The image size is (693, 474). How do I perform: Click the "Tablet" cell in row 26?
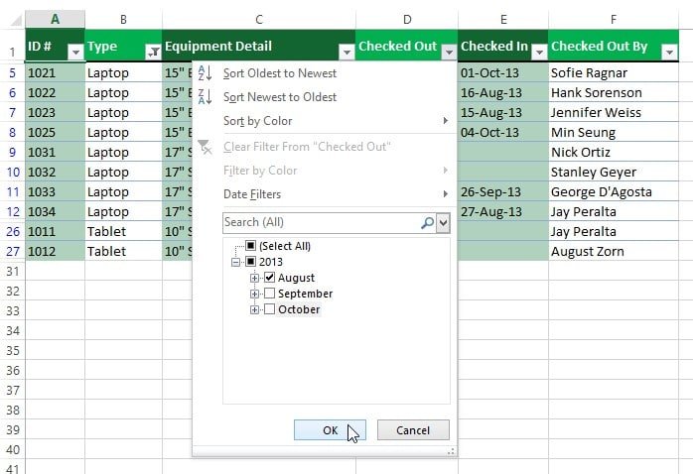[x=123, y=232]
